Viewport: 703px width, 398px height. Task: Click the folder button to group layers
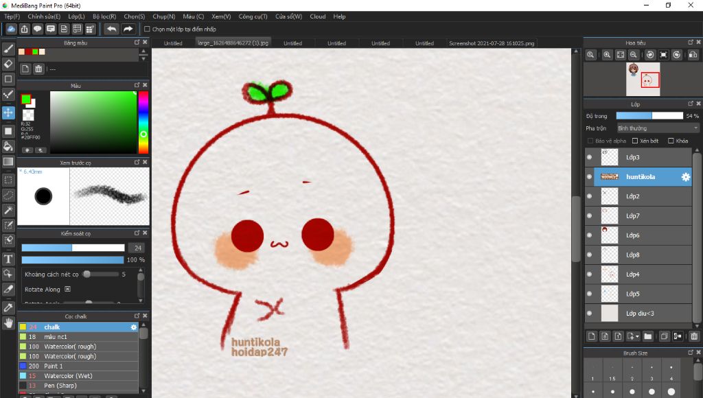click(648, 336)
